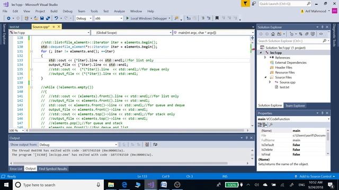Click the Preview Selected Items icon
The width and height of the screenshot is (339, 190).
tap(321, 34)
